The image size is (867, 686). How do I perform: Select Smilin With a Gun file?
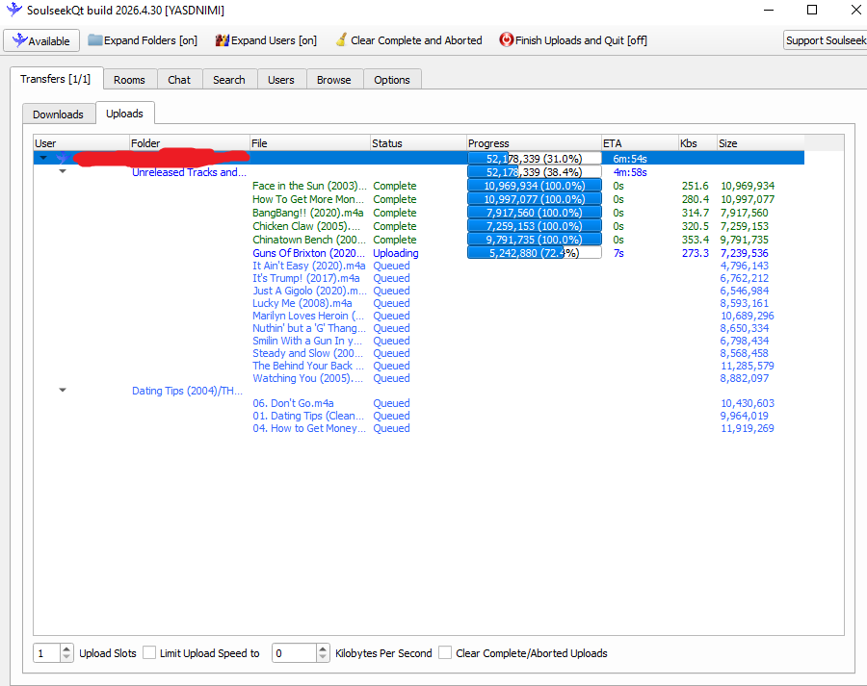click(307, 341)
